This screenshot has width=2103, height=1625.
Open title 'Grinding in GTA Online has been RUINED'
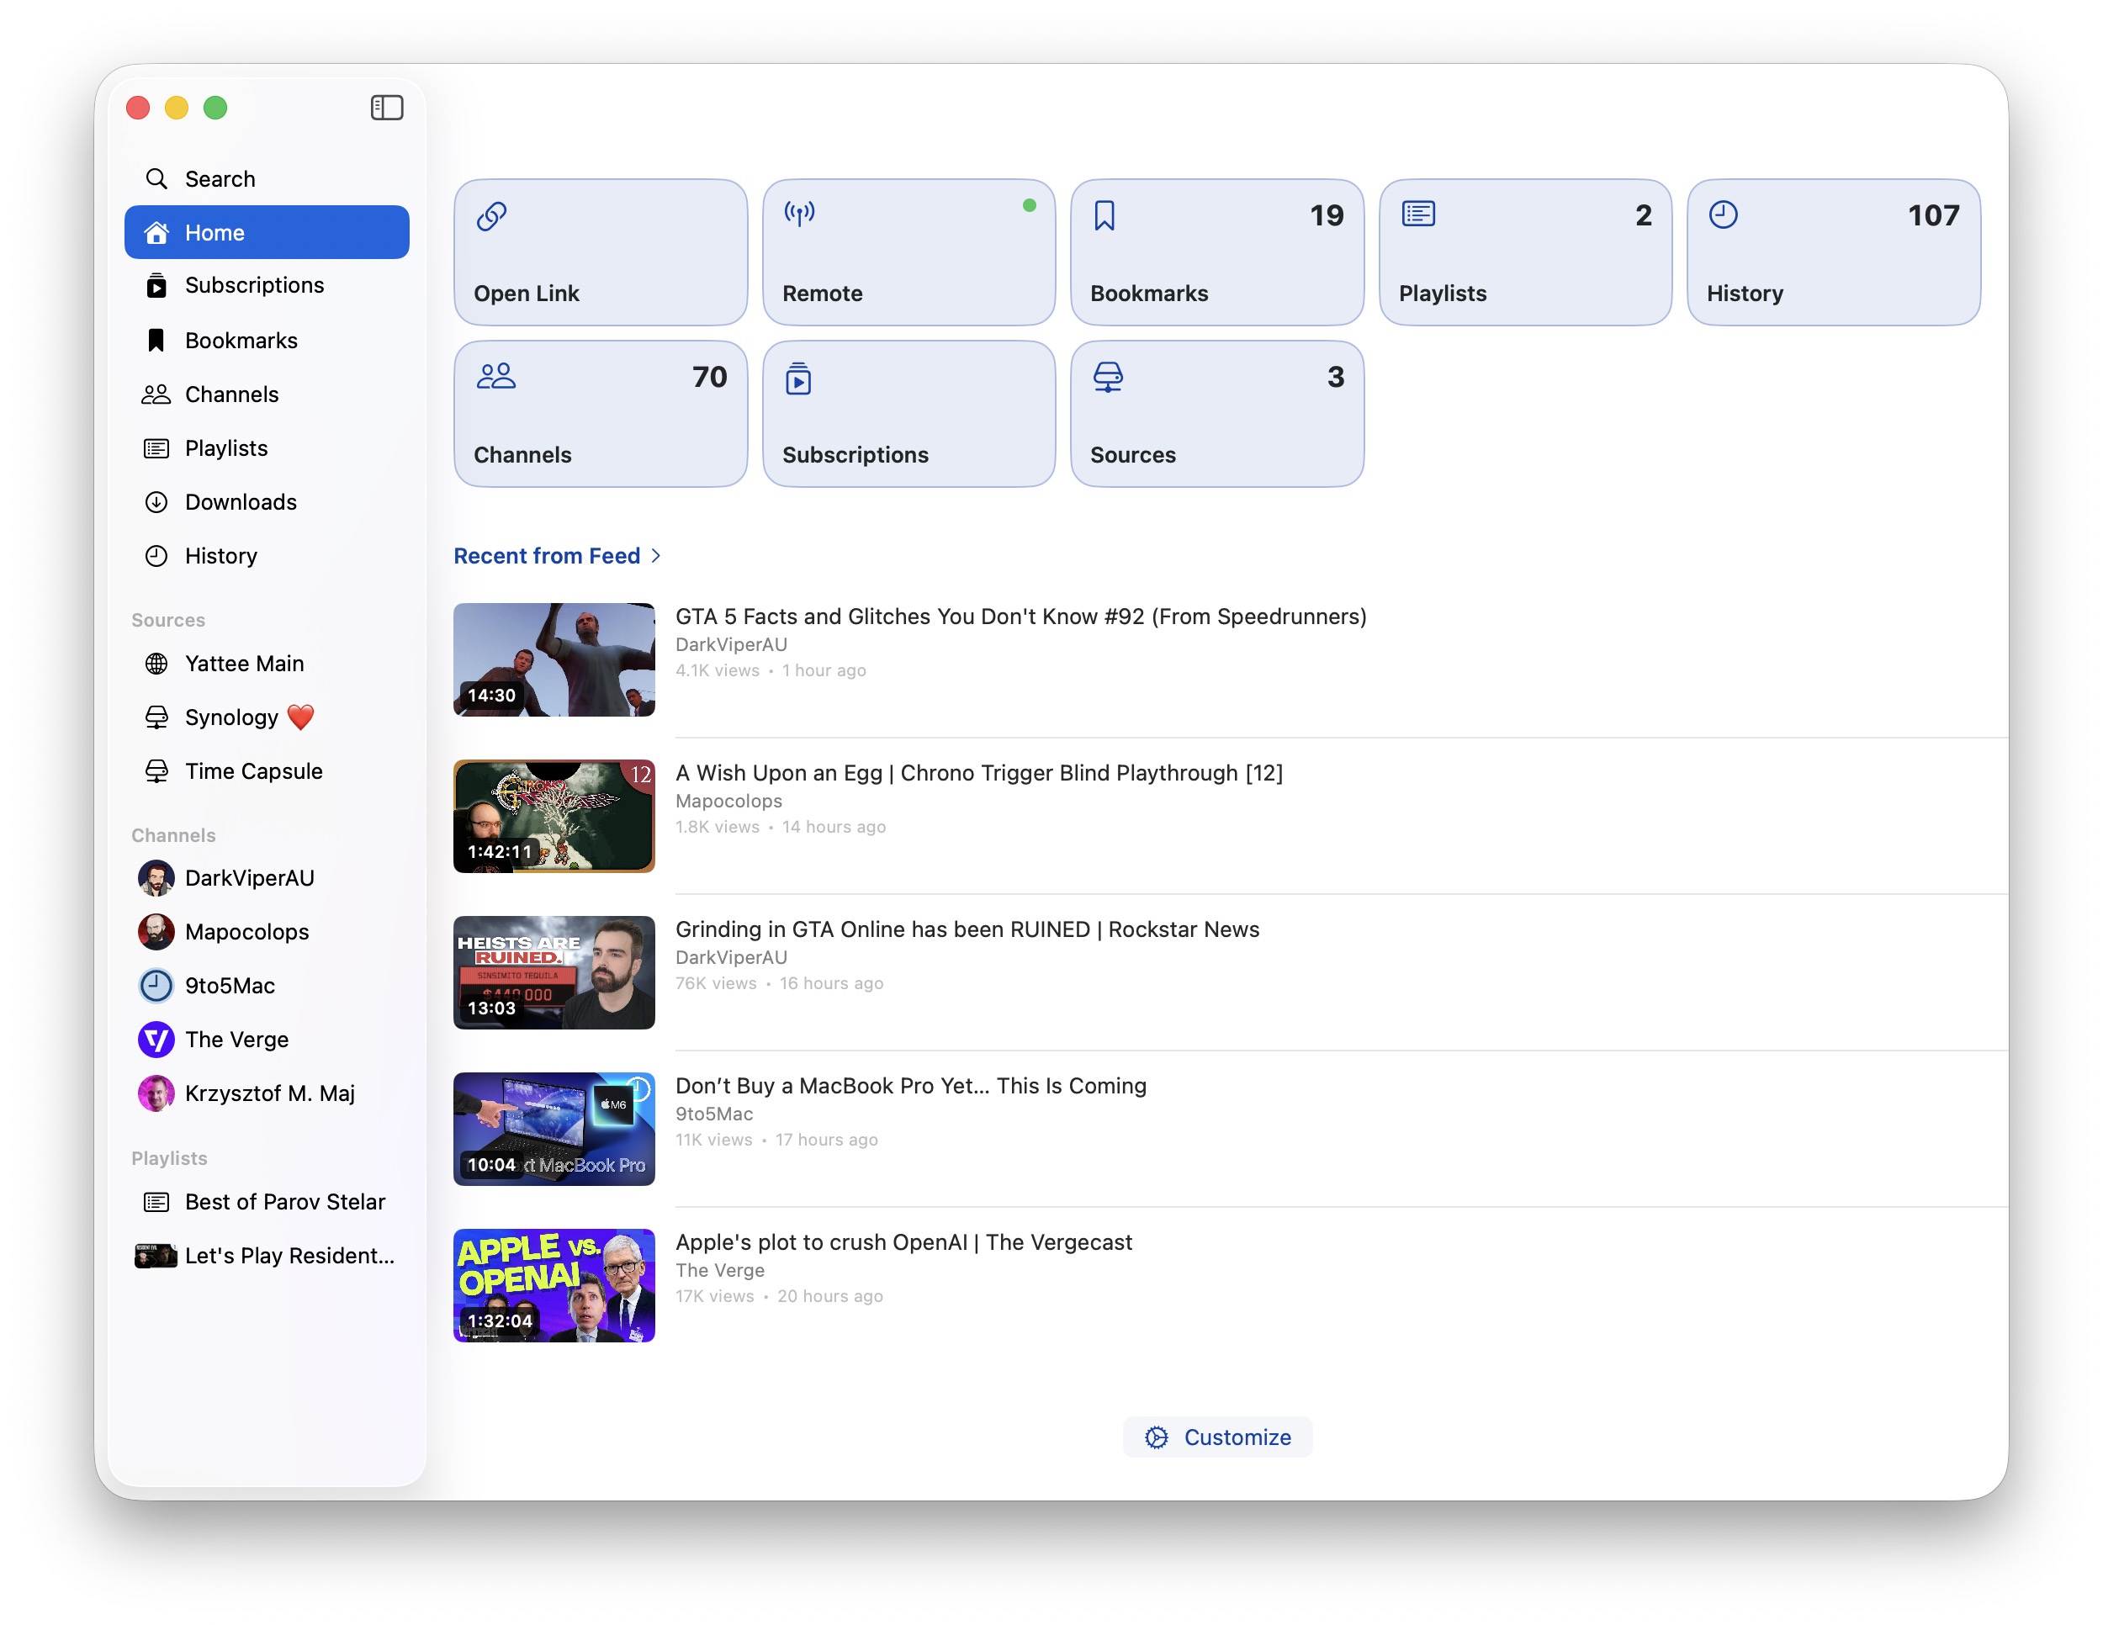click(x=967, y=929)
